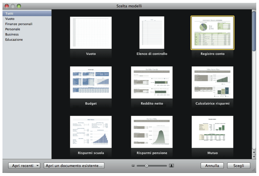Pick the Risparmi pensione template

pyautogui.click(x=152, y=132)
